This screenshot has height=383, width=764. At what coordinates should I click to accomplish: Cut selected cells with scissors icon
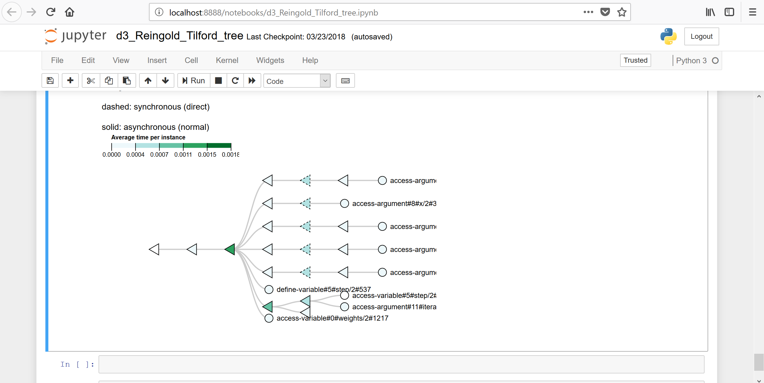coord(91,81)
